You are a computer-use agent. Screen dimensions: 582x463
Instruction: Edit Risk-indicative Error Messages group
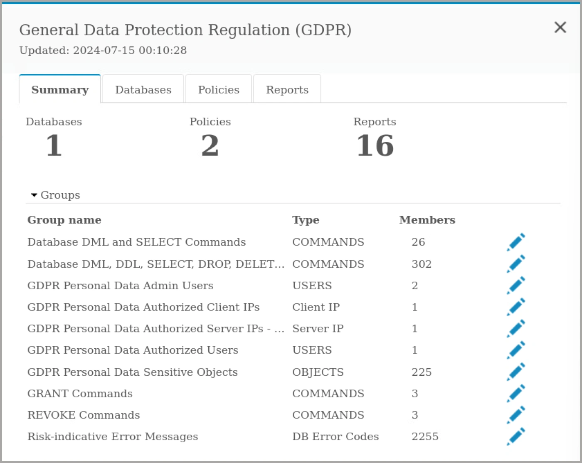pyautogui.click(x=516, y=437)
